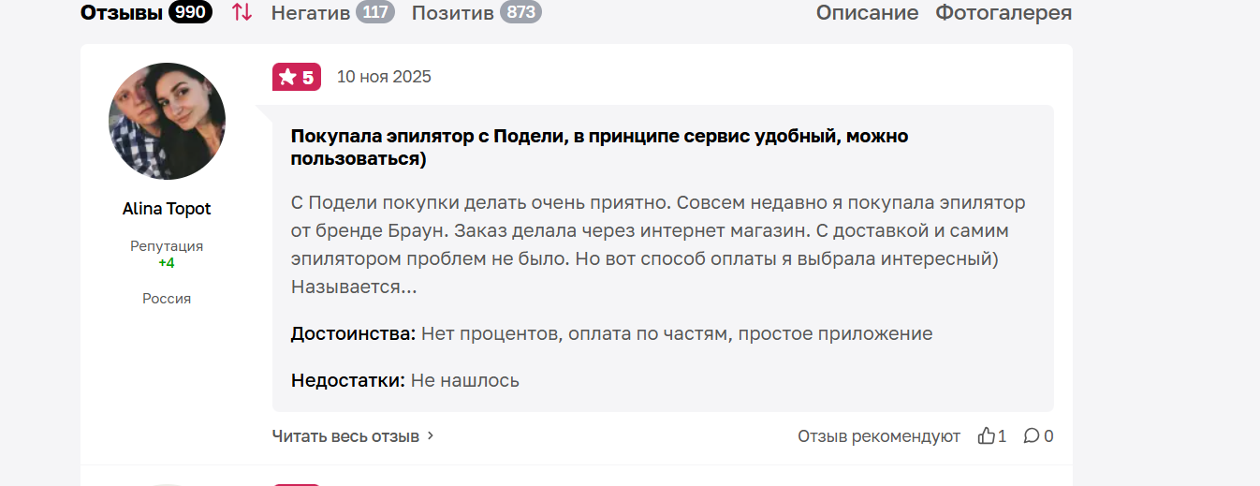Like the review with thumbs-up icon
The image size is (1260, 486).
(987, 435)
